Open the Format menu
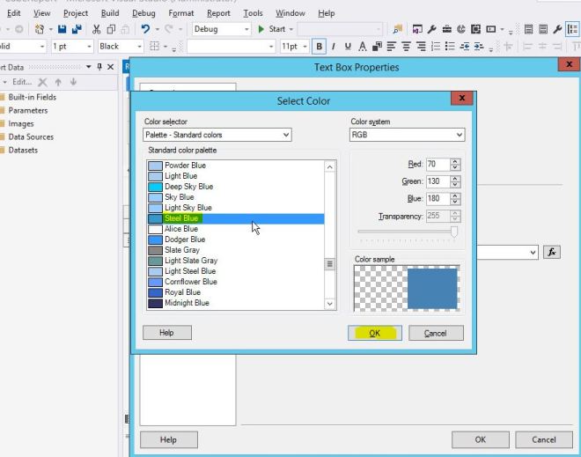 click(x=181, y=14)
